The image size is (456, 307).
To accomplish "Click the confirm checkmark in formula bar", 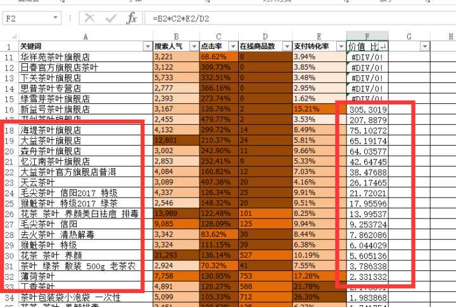I will (111, 18).
